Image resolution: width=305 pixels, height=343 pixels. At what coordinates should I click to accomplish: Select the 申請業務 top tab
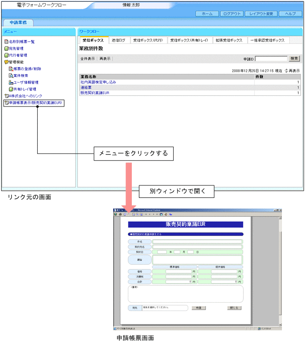click(18, 23)
